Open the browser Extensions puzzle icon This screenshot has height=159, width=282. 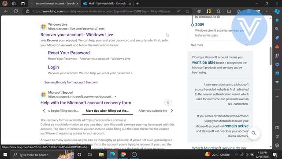tap(219, 11)
